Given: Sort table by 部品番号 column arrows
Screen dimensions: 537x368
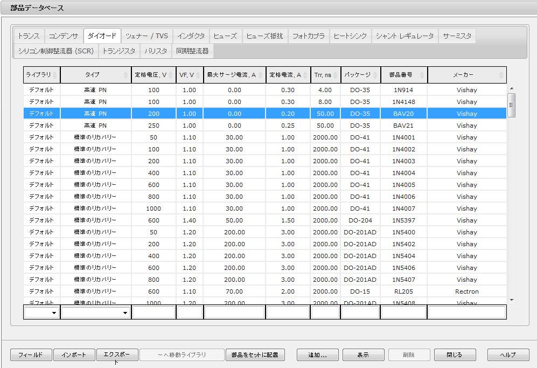Looking at the screenshot, I should point(422,75).
